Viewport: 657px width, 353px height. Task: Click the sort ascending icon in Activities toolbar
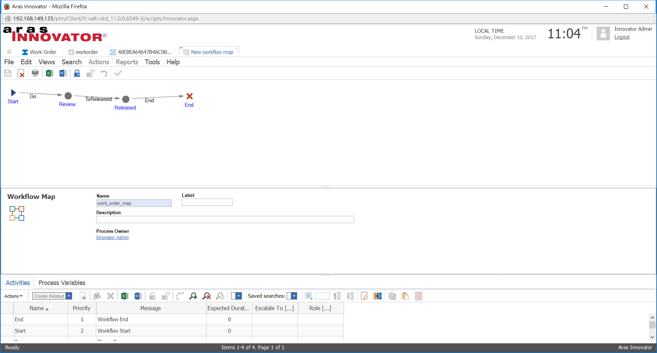337,296
